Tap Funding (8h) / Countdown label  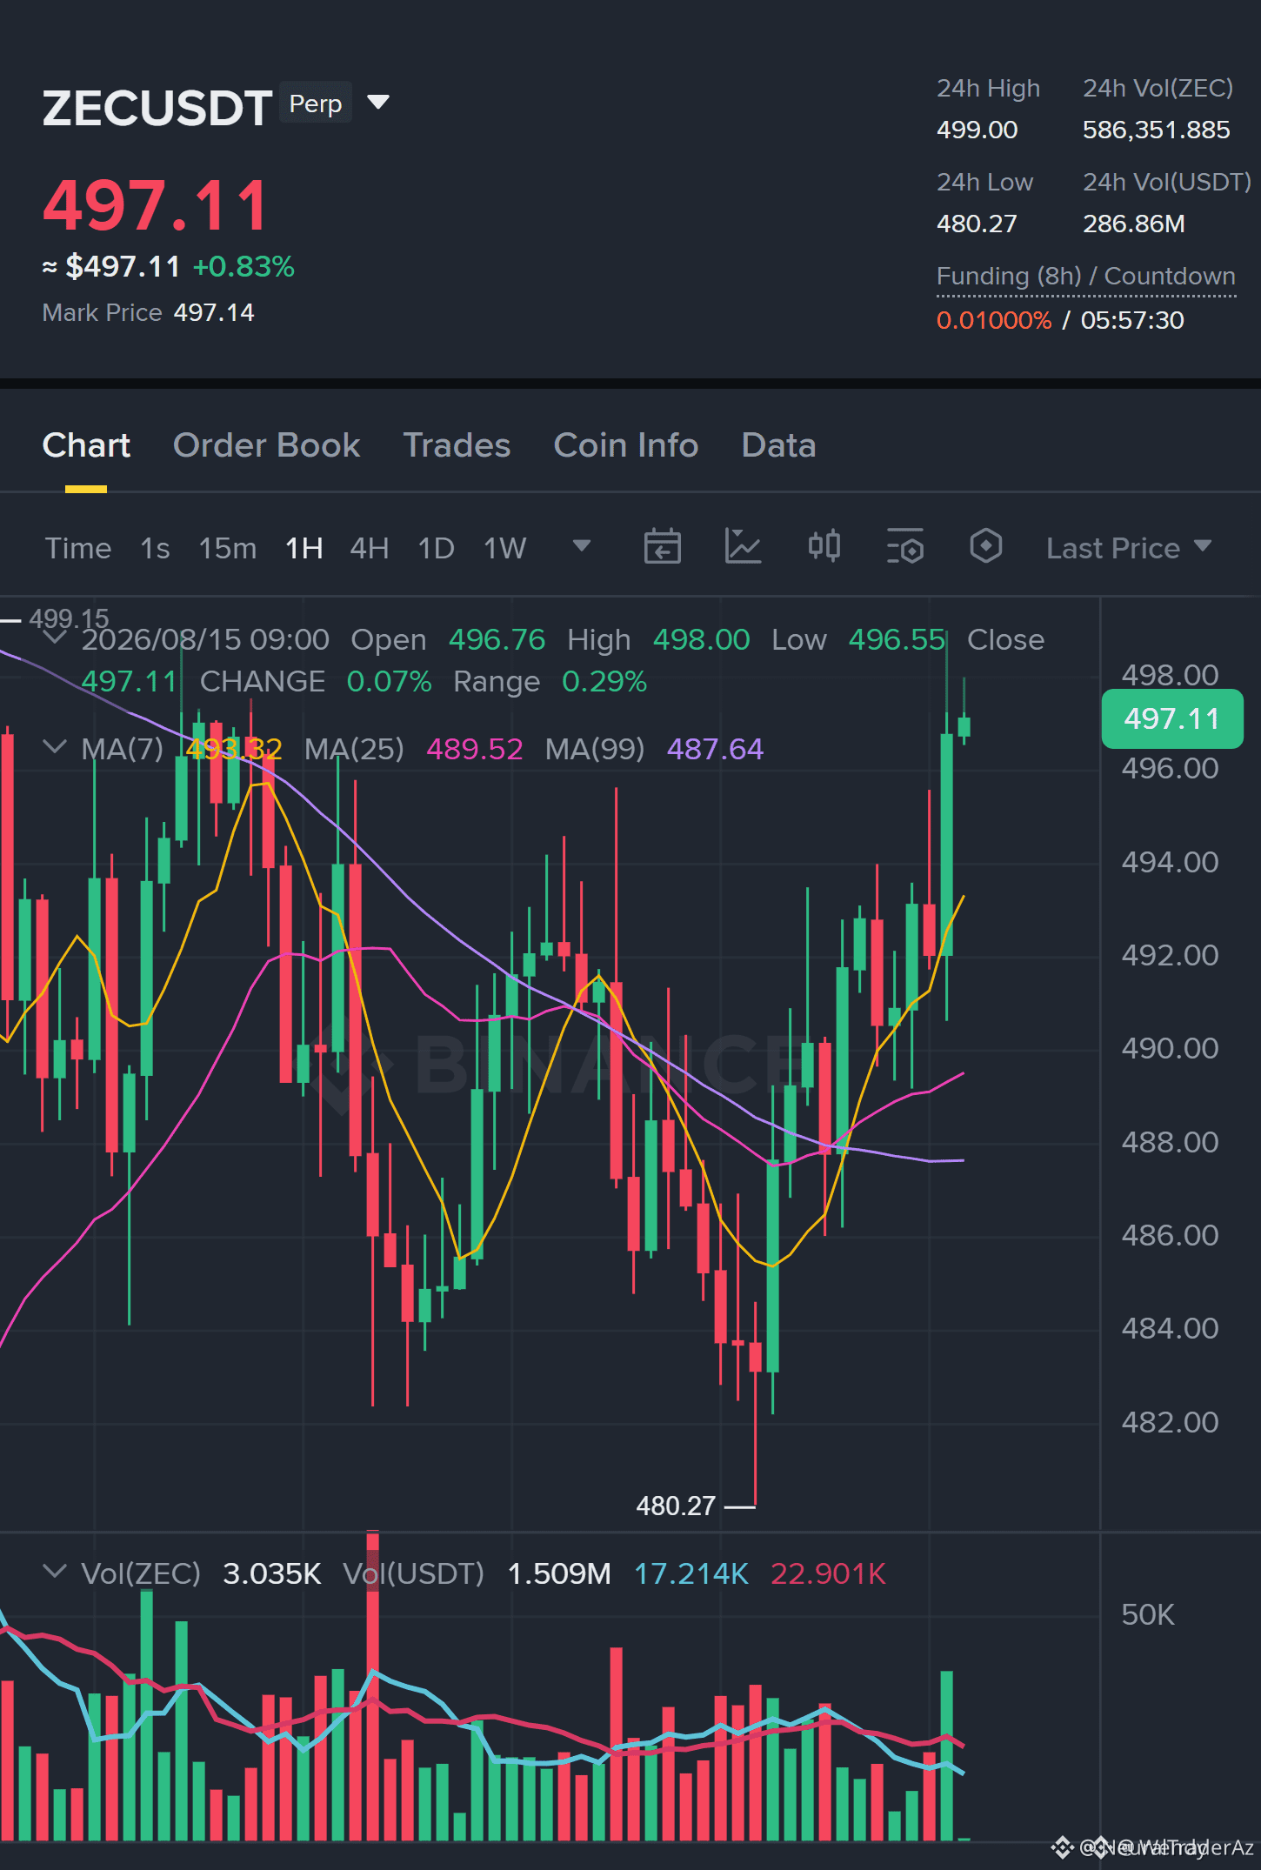1085,276
